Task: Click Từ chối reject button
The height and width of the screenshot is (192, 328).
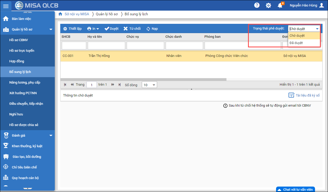Action: [x=132, y=29]
